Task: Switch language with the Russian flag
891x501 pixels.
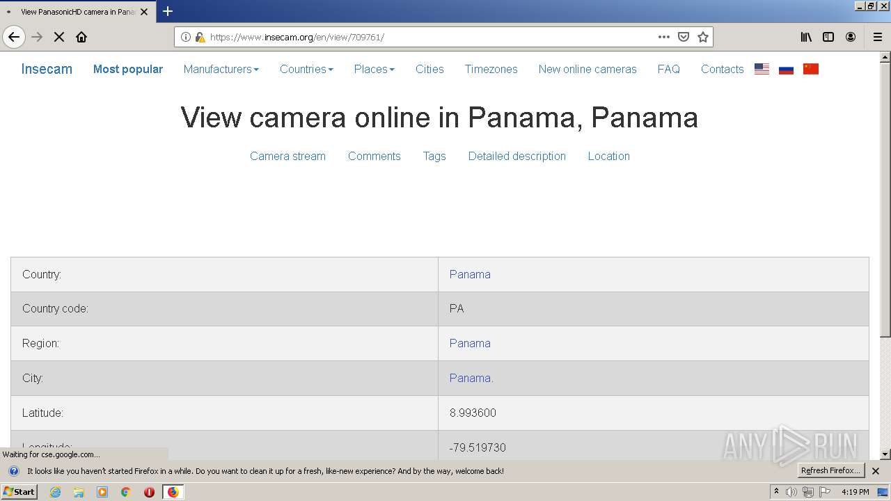Action: 786,69
